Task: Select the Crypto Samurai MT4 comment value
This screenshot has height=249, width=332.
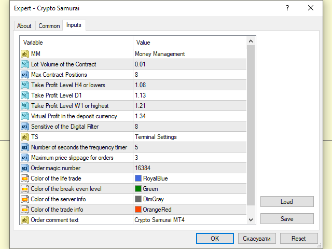Action: pos(160,220)
